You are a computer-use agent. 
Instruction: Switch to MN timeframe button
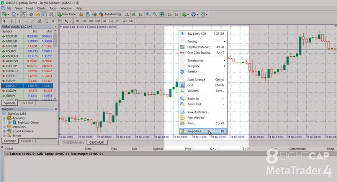(x=131, y=21)
